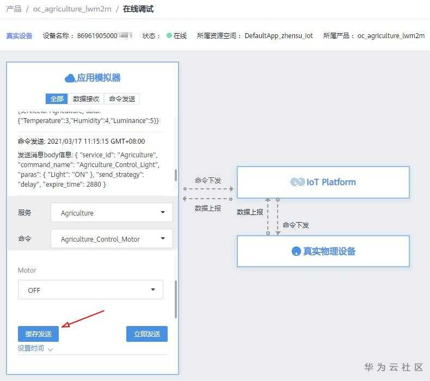Click the cloud icon beside 应用模拟器
This screenshot has width=430, height=381.
[x=70, y=78]
